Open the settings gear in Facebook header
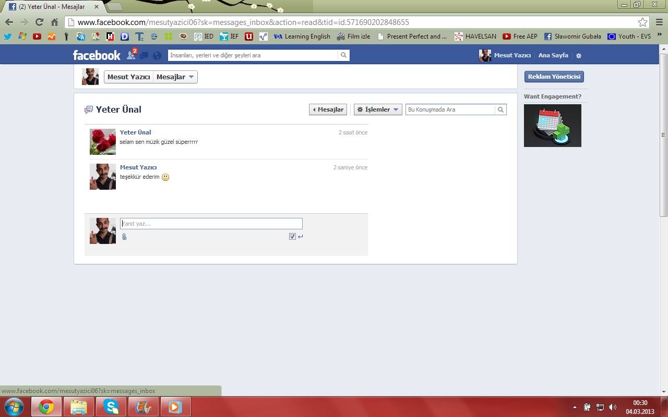 [x=578, y=56]
